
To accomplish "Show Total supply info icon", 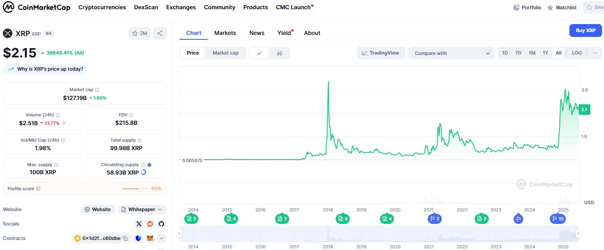I will (x=140, y=140).
